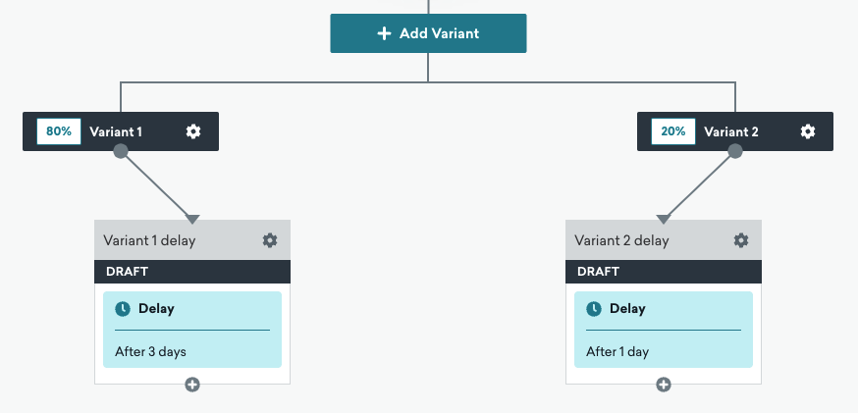Select the "Variant 2 delay" title
Viewport: 858px width, 413px height.
tap(621, 240)
